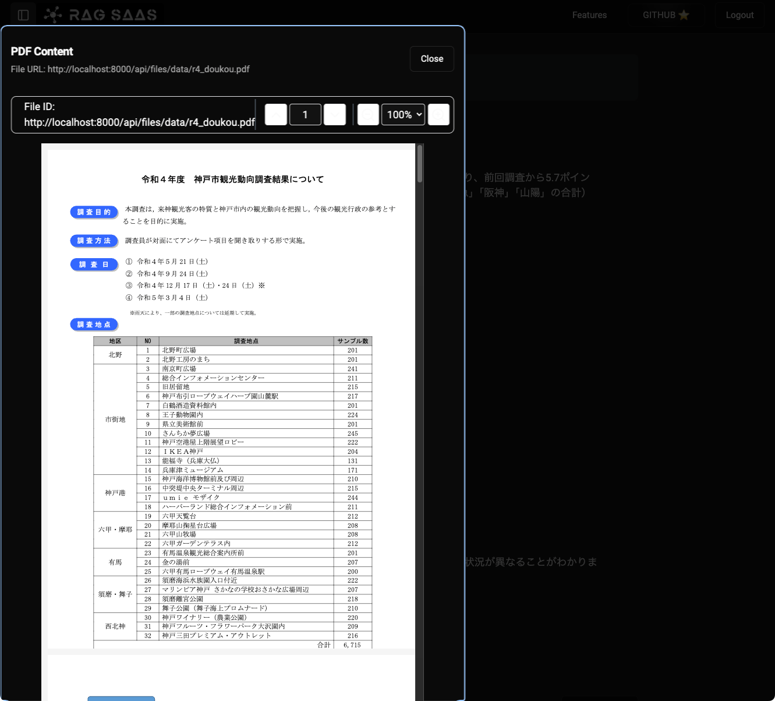Go to the next PDF page
This screenshot has height=701, width=775.
pyautogui.click(x=335, y=115)
